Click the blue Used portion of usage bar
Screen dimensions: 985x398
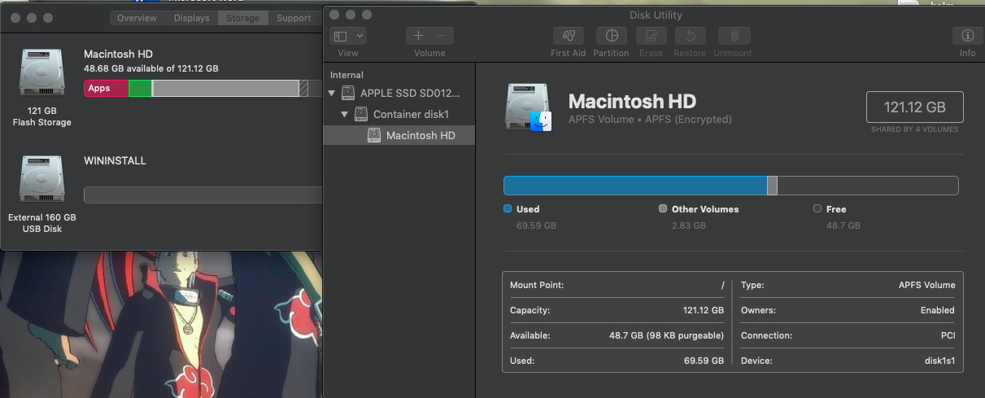pos(634,186)
